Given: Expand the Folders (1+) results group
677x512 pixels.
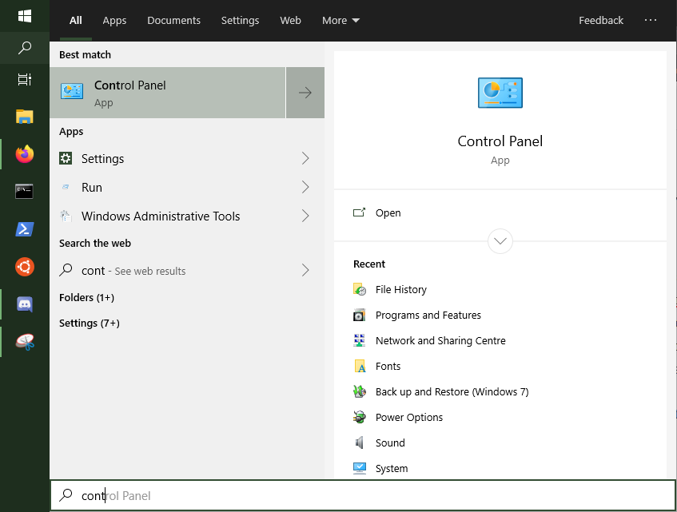Looking at the screenshot, I should [x=87, y=298].
